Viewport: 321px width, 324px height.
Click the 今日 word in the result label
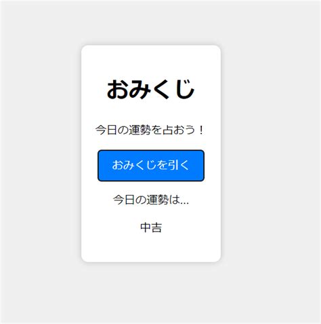click(x=124, y=200)
